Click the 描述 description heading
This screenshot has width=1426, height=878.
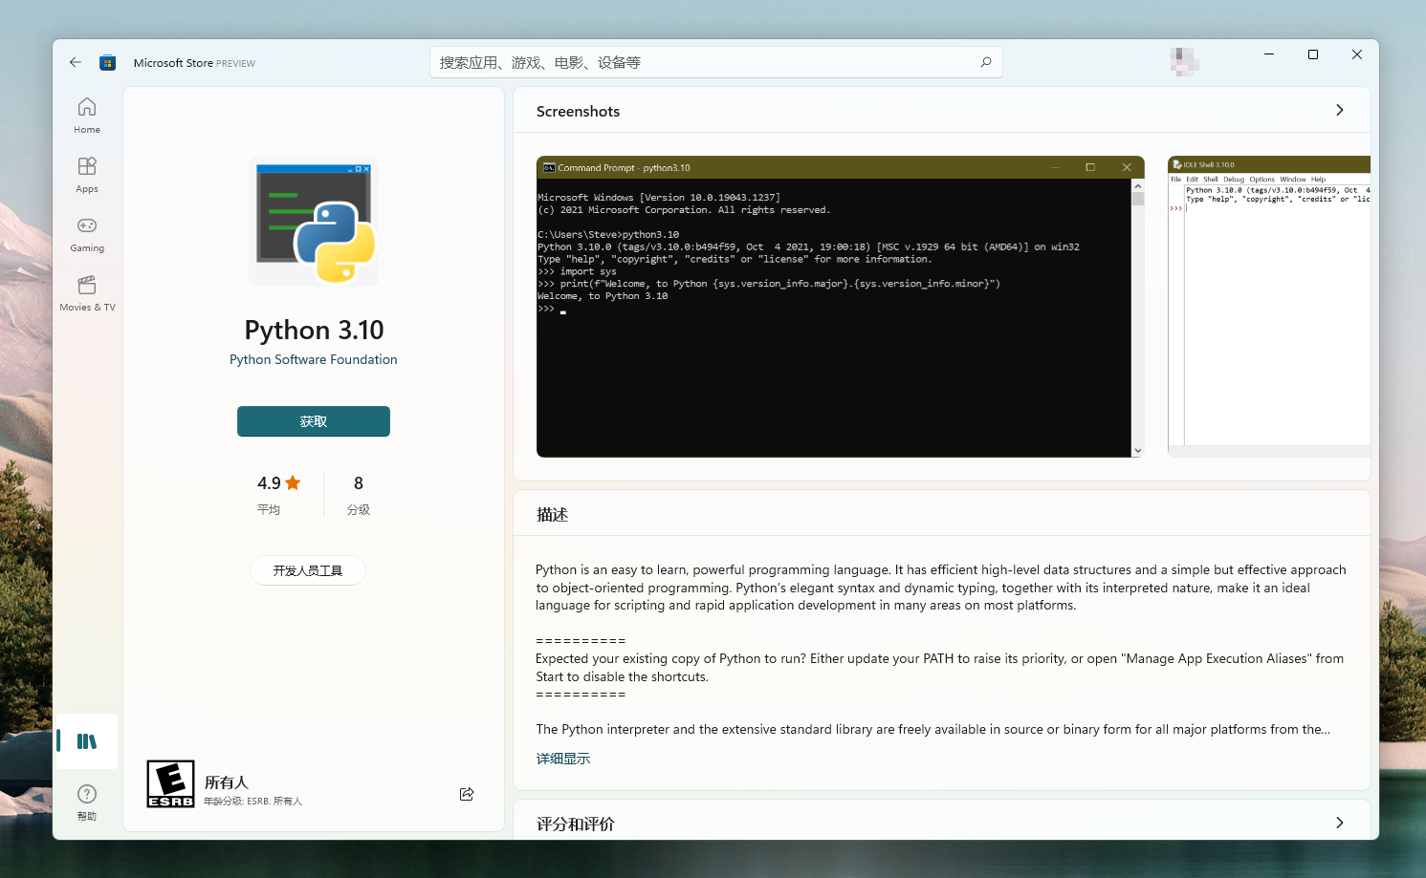point(553,514)
